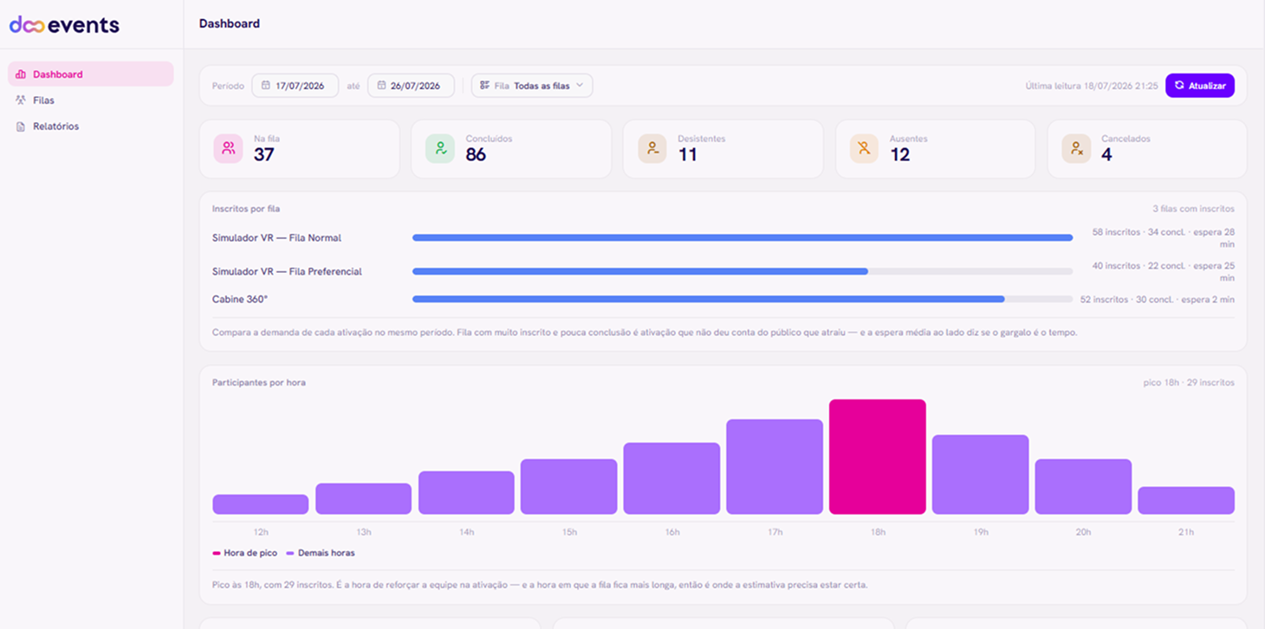Click the Cancelados value 4
This screenshot has height=629, width=1265.
pos(1106,155)
